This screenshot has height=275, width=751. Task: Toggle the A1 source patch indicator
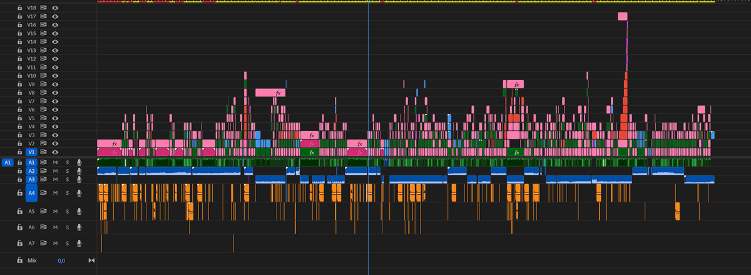click(x=8, y=162)
